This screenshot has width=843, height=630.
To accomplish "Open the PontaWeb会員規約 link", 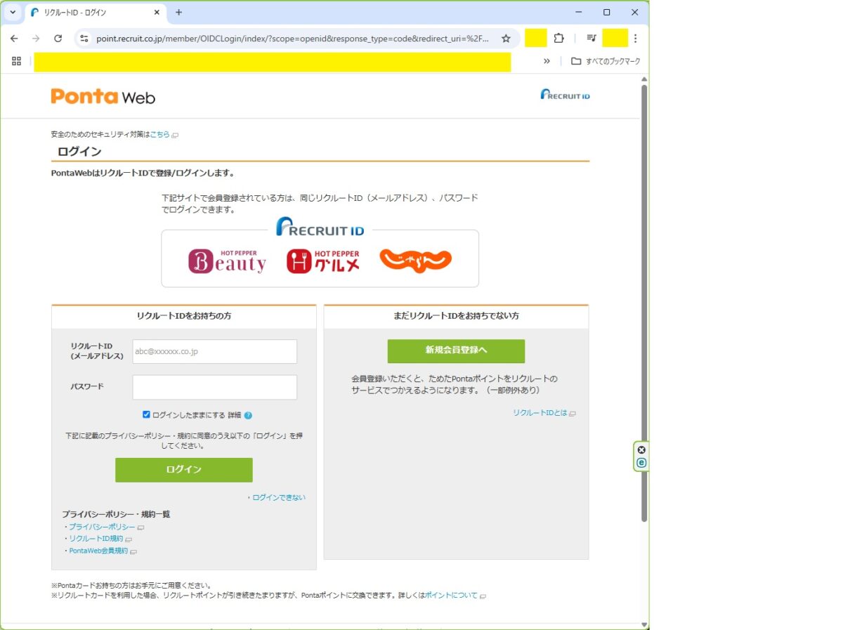I will coord(98,551).
